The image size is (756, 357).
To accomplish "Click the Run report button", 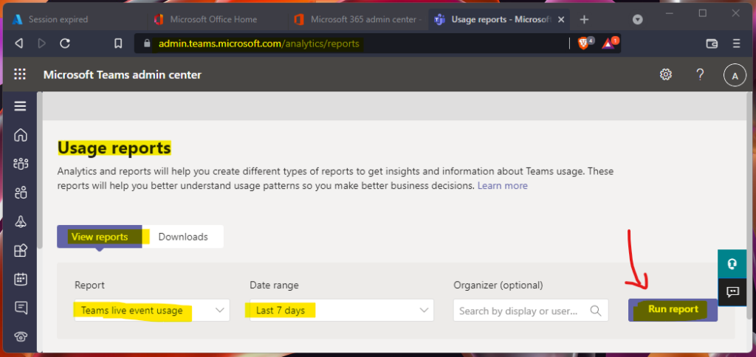I will [673, 310].
